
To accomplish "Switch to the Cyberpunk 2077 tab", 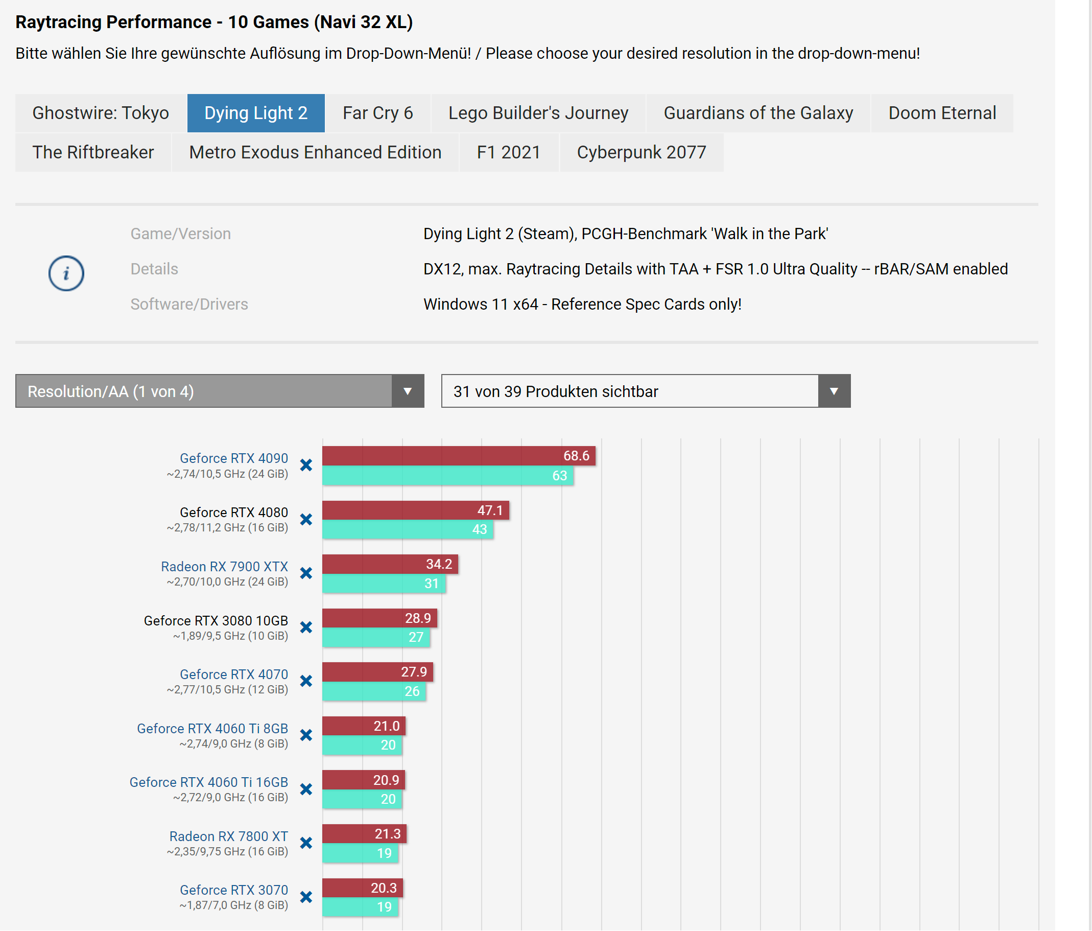I will click(x=641, y=152).
